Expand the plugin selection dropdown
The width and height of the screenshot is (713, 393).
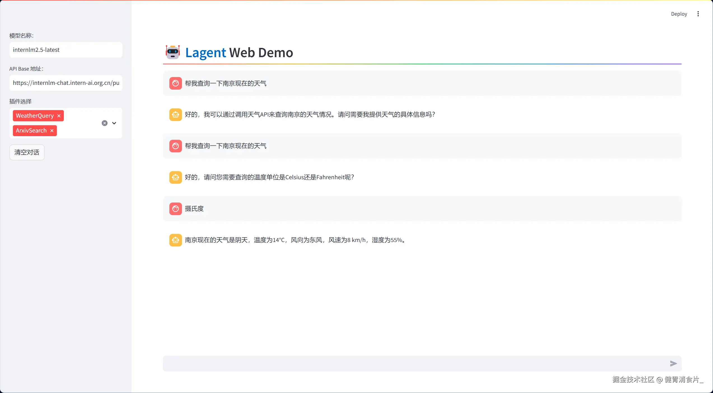[x=114, y=123]
